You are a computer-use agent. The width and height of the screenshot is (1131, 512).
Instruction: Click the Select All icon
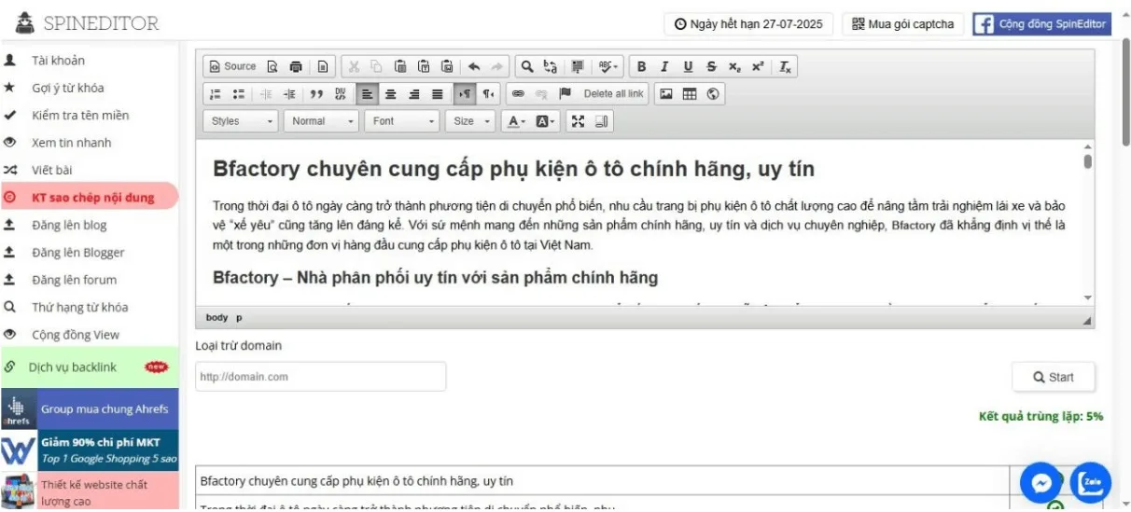tap(578, 66)
